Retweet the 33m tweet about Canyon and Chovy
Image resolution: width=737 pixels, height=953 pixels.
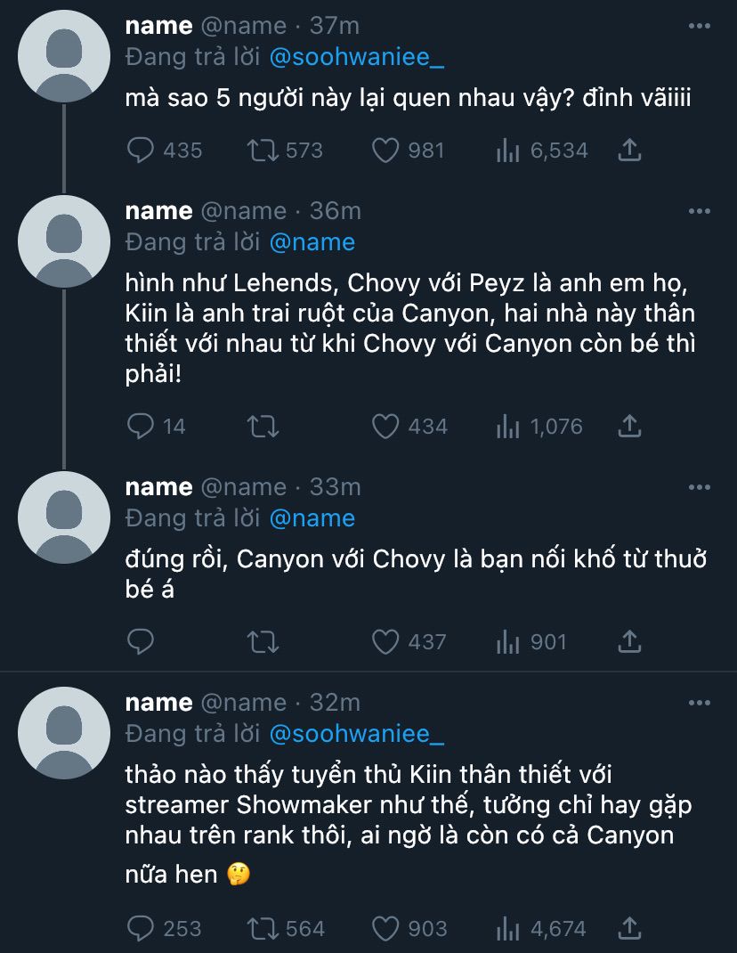pos(263,641)
